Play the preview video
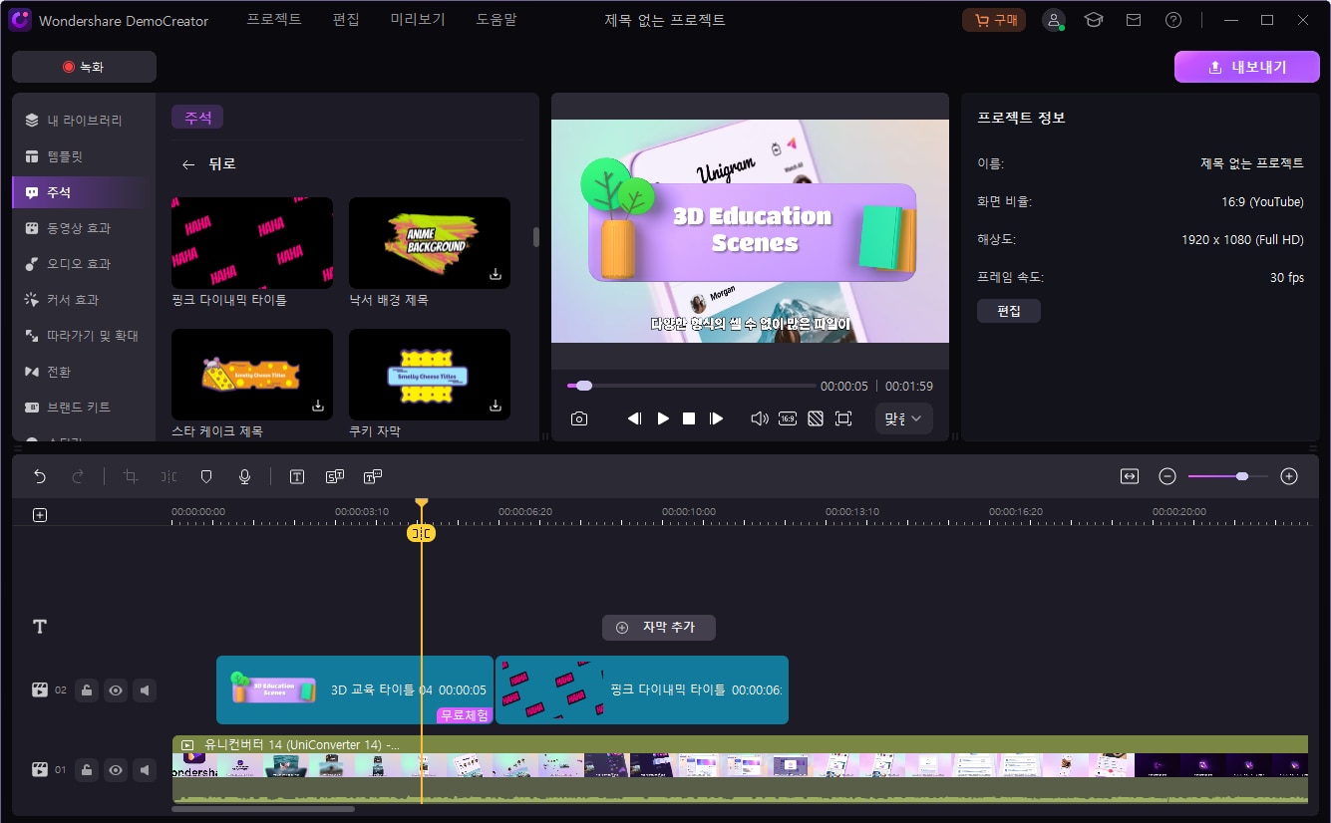Image resolution: width=1331 pixels, height=823 pixels. click(x=663, y=419)
